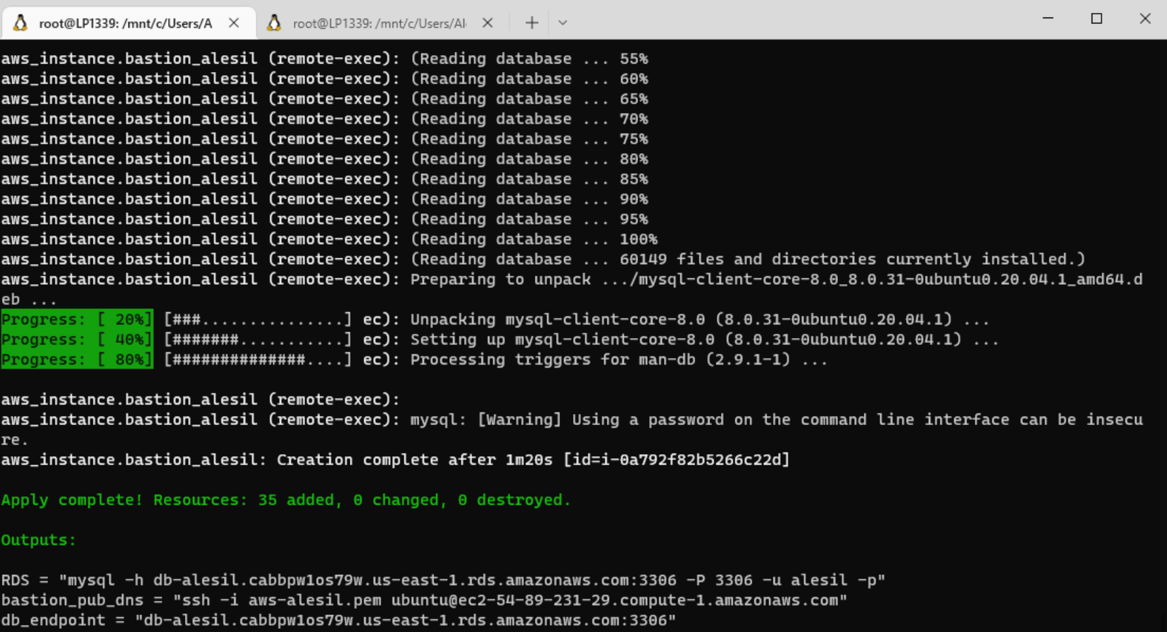Click the Reading database 100% line
The width and height of the screenshot is (1167, 632).
pos(325,239)
